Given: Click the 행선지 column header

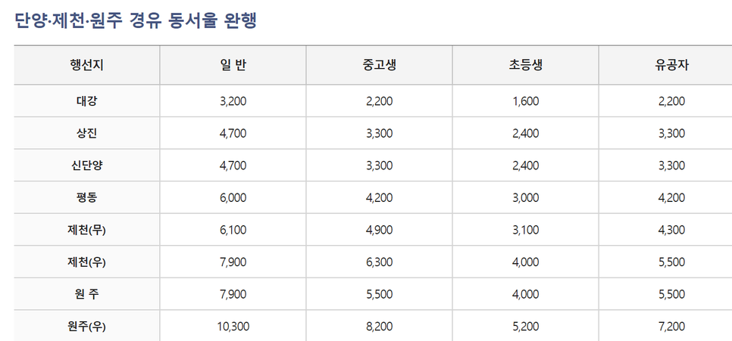Looking at the screenshot, I should pyautogui.click(x=87, y=65).
